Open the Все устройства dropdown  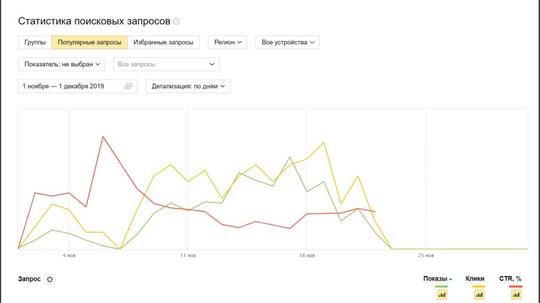287,42
